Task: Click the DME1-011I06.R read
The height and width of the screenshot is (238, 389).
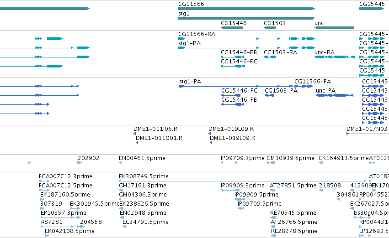Action: [135, 134]
